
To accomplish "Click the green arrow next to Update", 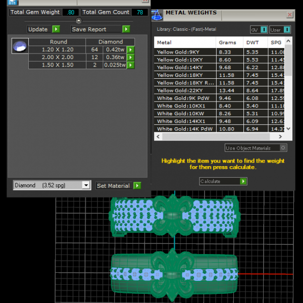I will (x=56, y=29).
